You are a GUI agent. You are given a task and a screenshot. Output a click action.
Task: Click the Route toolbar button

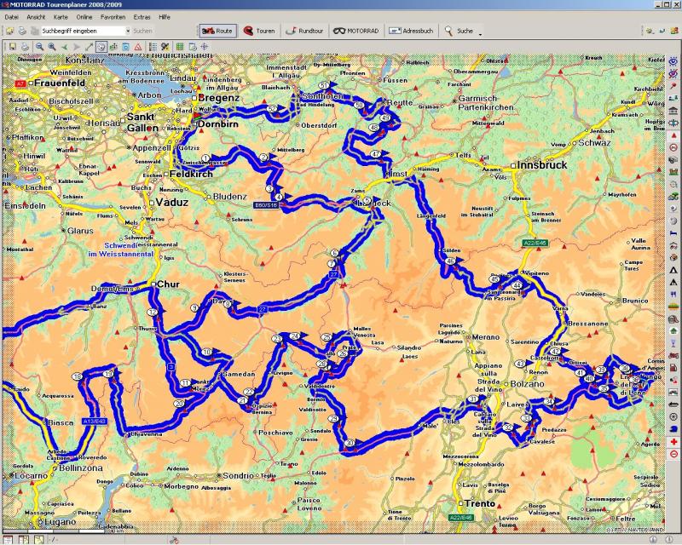point(217,31)
